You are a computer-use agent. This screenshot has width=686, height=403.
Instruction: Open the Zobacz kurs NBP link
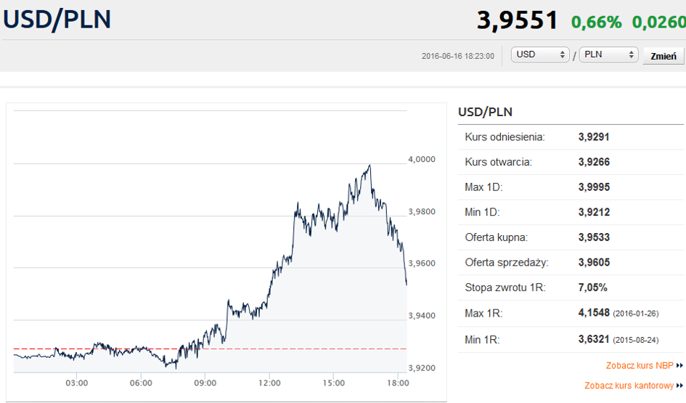click(640, 366)
